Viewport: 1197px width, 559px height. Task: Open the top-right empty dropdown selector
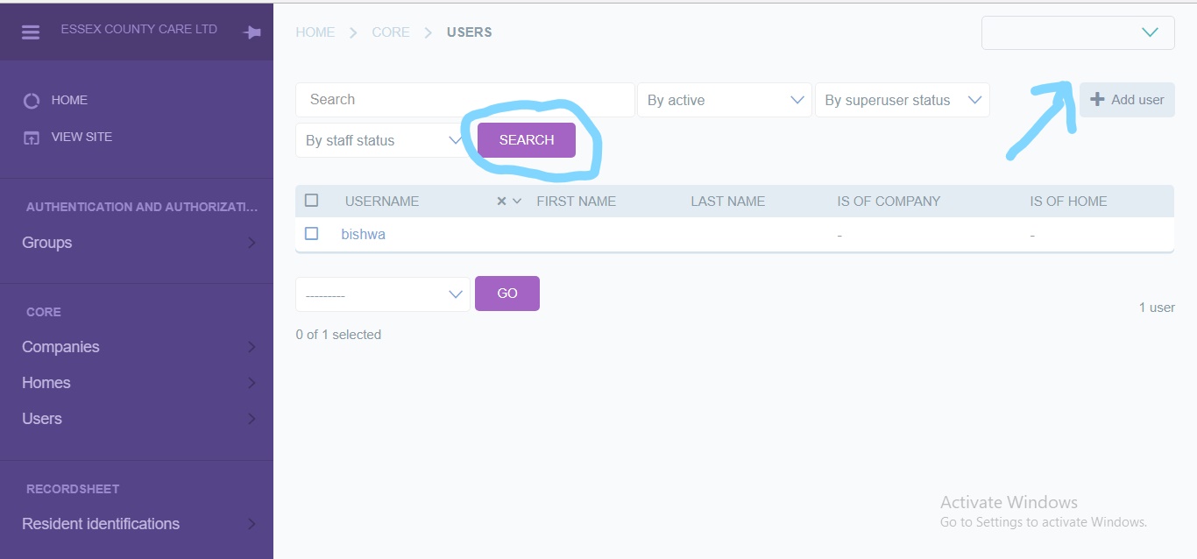[x=1077, y=32]
